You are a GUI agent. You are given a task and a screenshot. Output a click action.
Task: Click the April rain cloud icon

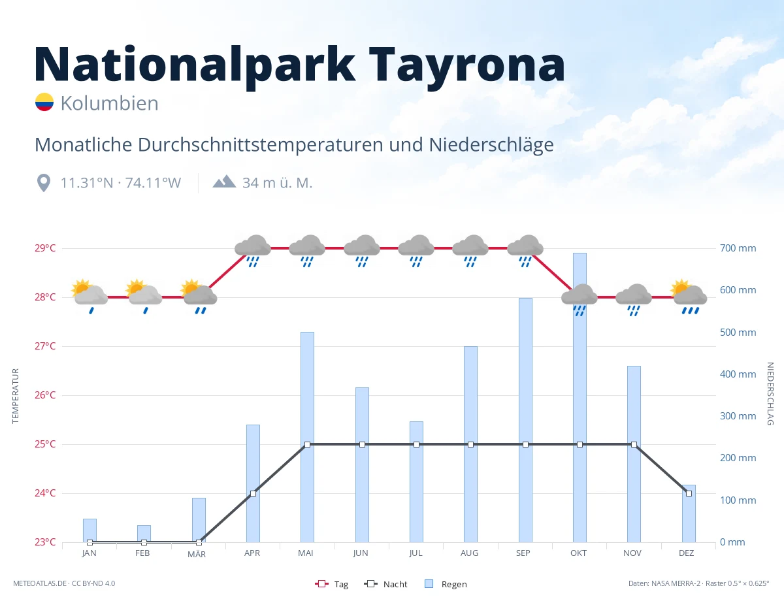(253, 252)
